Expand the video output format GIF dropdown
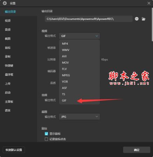This screenshot has height=157, width=153. [x=79, y=36]
